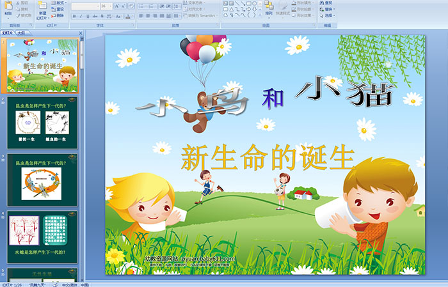Open the Select dropdown in the editing group
This screenshot has height=287, width=448.
(328, 16)
